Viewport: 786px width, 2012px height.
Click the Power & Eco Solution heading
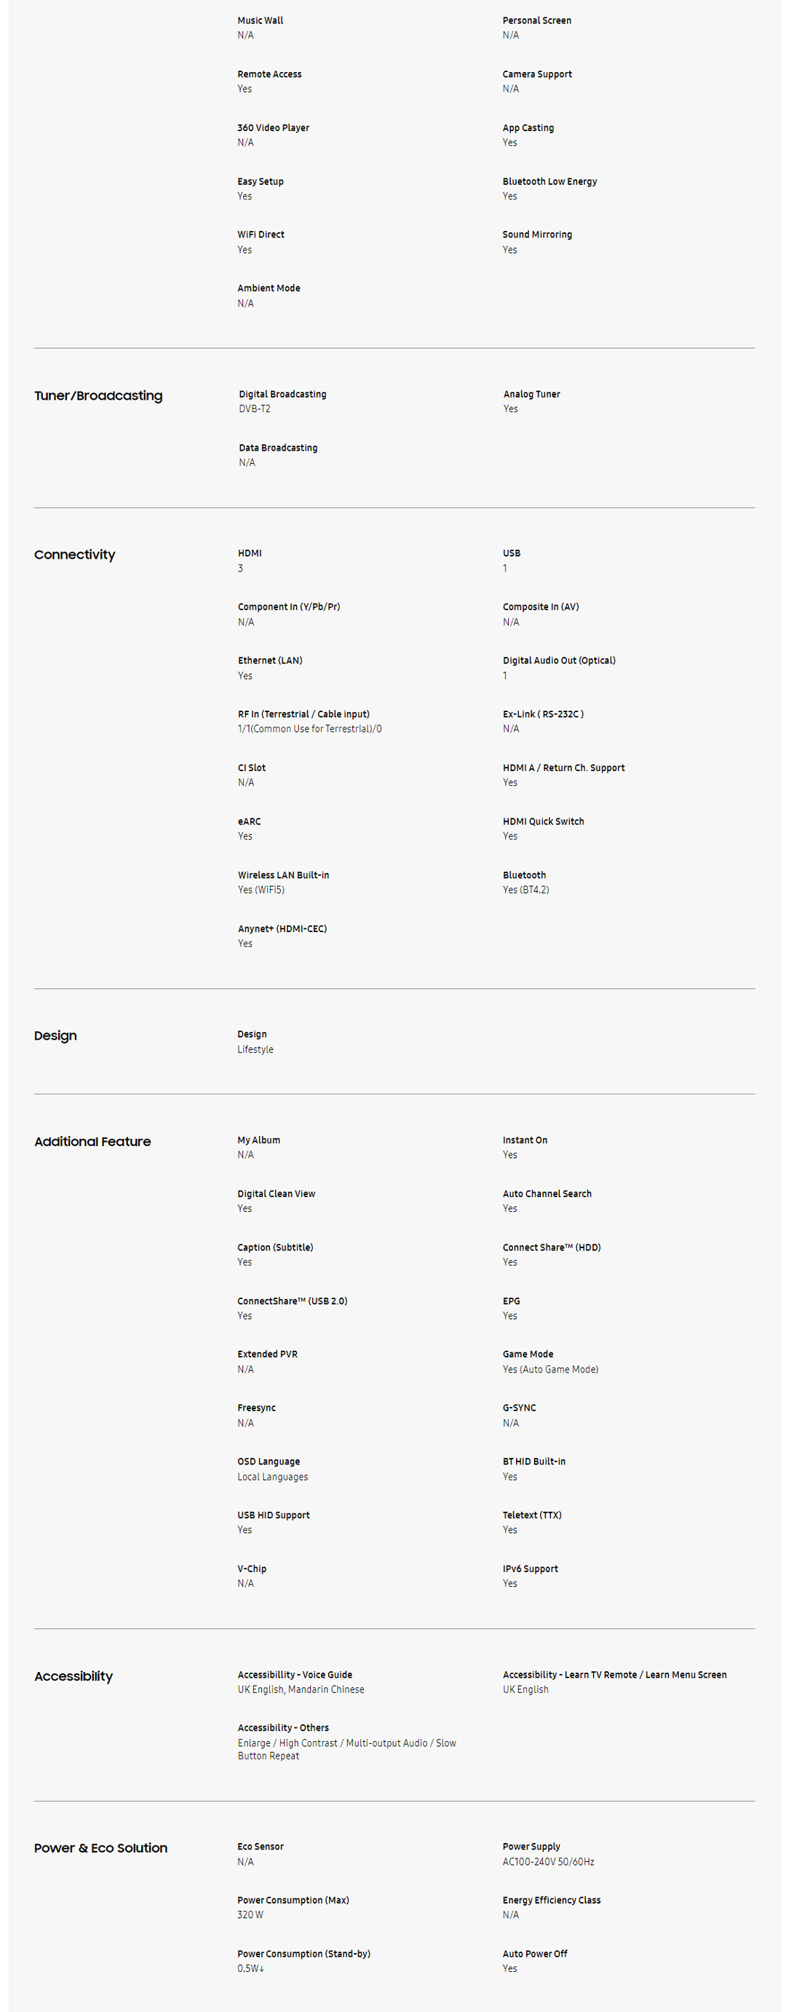click(100, 1848)
